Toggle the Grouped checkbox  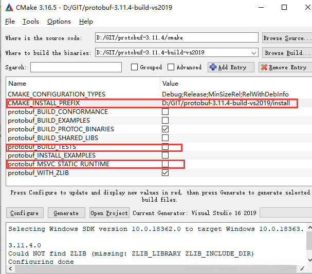point(134,67)
